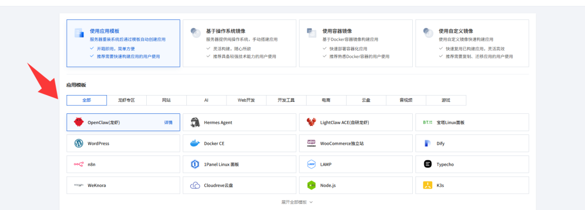The image size is (585, 210).
Task: Switch to the 音视频 tab
Action: pos(406,100)
